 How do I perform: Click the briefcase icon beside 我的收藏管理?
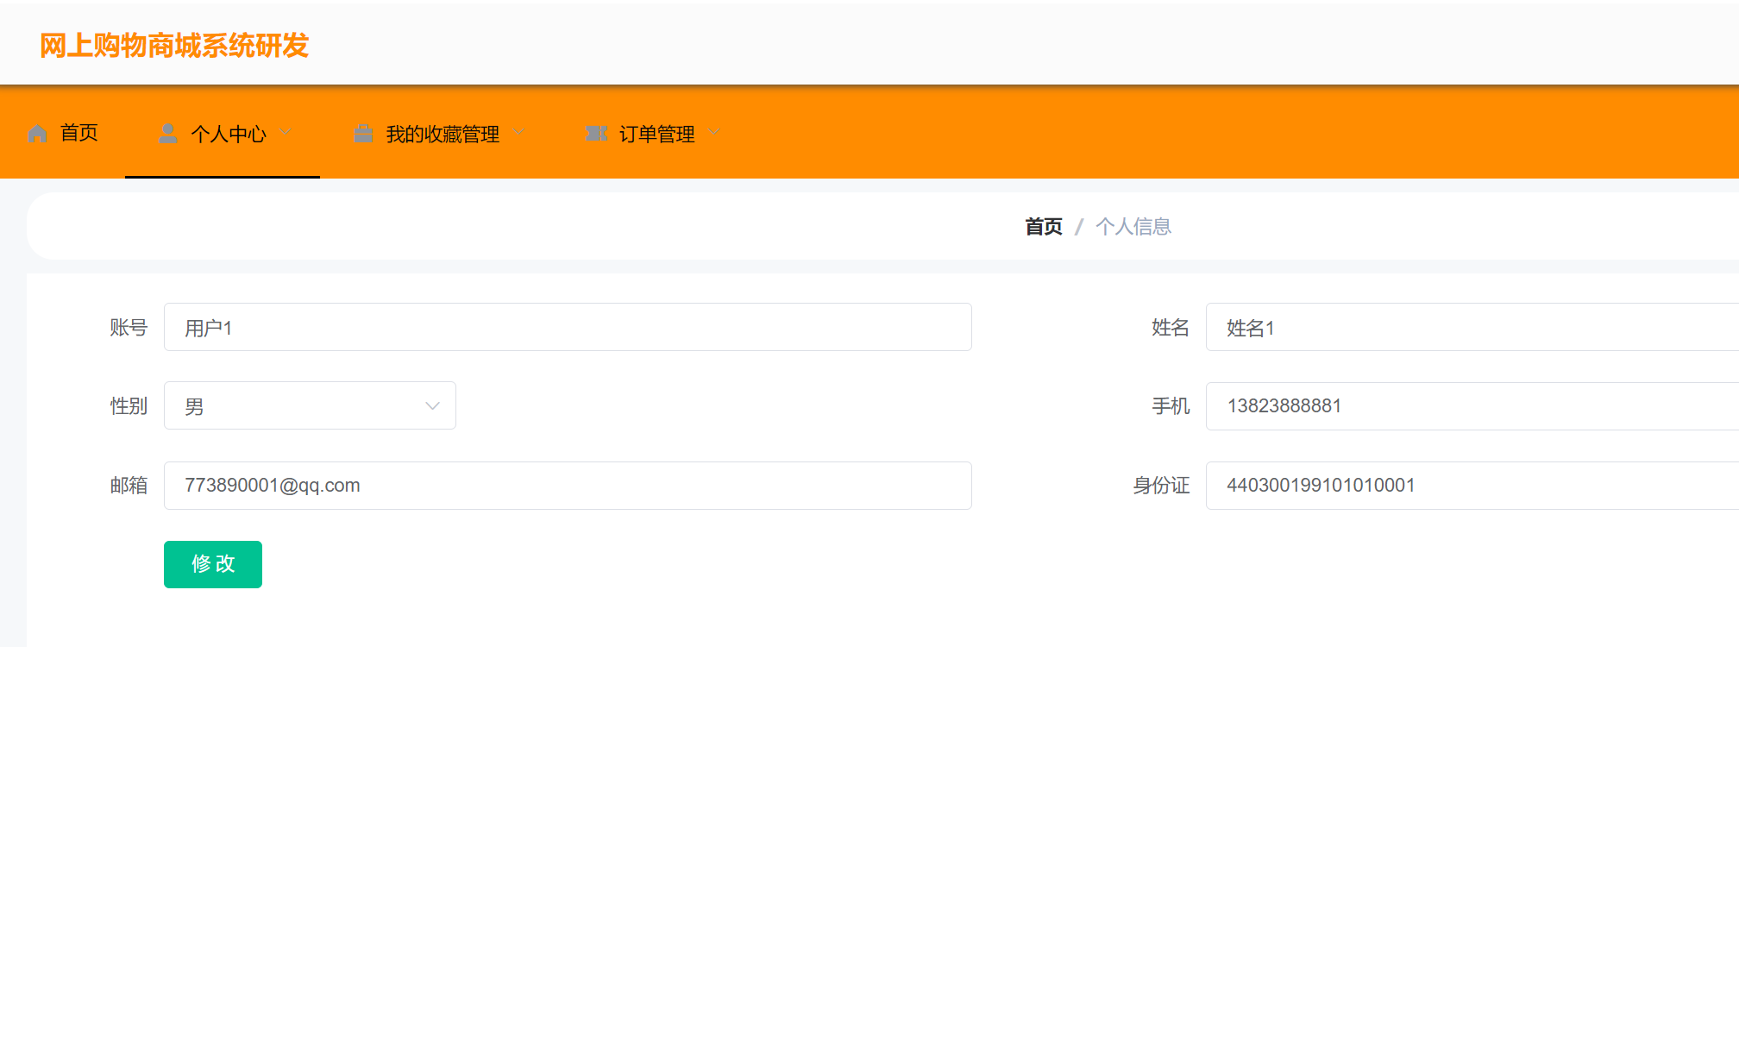[x=363, y=134]
